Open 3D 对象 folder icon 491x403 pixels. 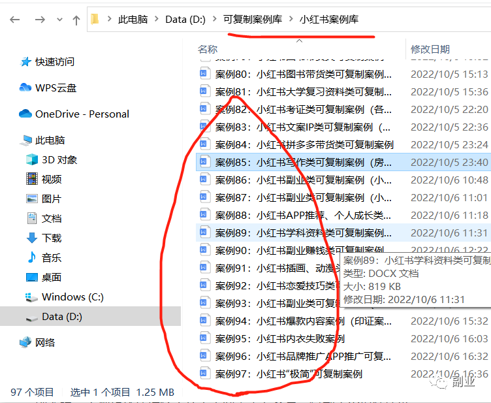coord(32,159)
